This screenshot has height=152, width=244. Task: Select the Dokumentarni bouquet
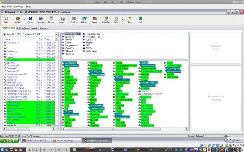(71, 45)
